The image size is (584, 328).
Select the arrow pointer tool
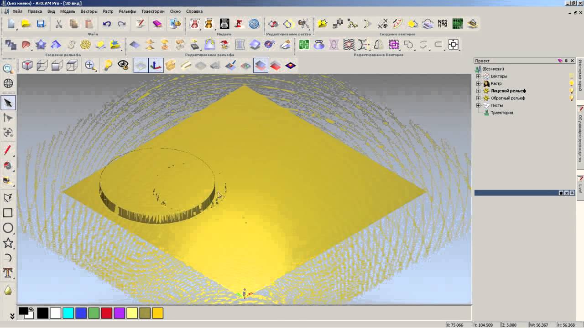point(8,103)
